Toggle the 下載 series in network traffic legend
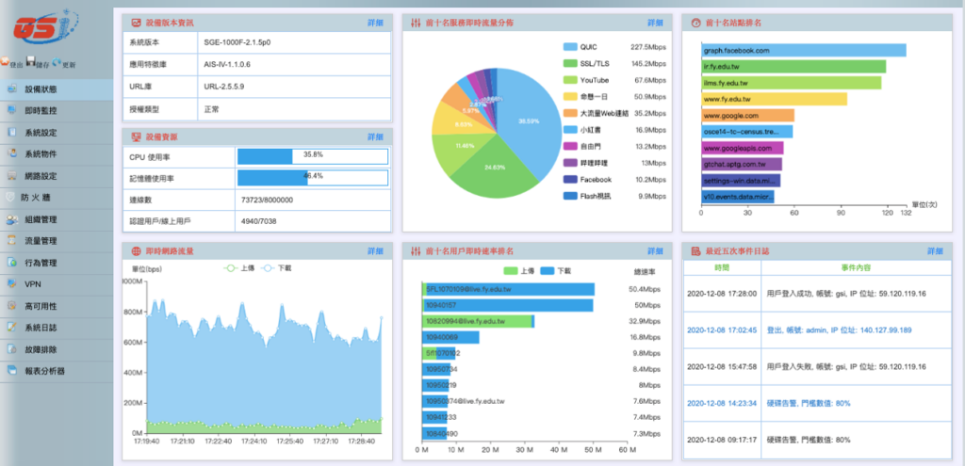 coord(271,268)
